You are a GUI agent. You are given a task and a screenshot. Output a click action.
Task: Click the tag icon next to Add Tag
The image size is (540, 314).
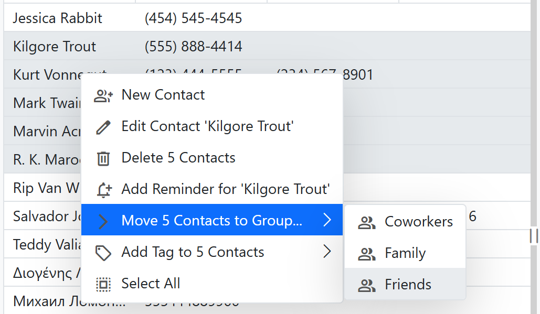(103, 252)
